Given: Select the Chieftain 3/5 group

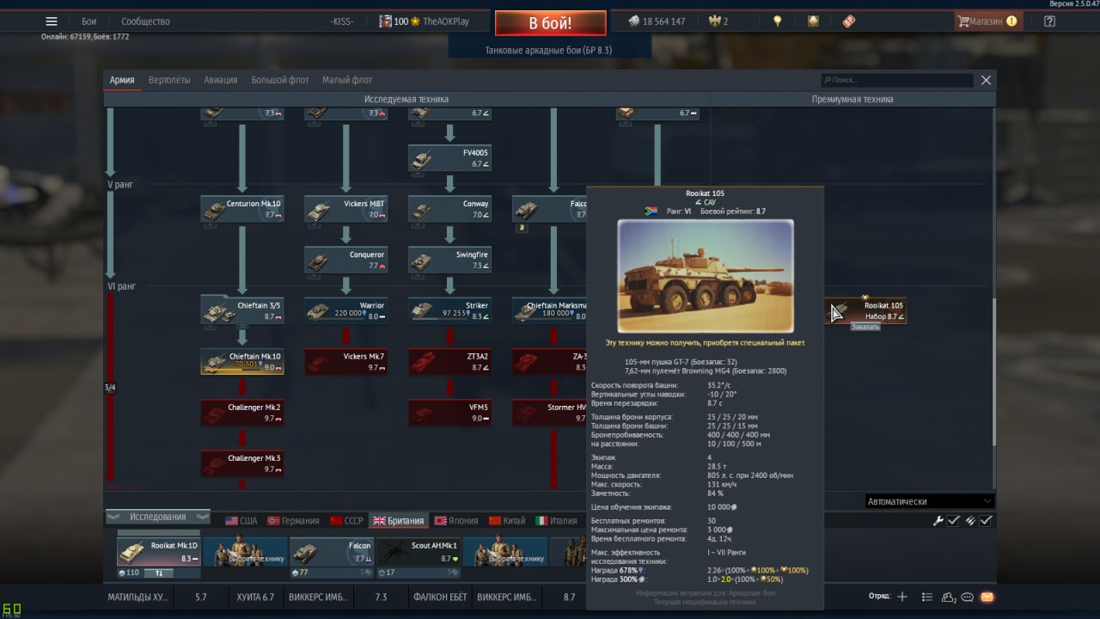Looking at the screenshot, I should 242,310.
